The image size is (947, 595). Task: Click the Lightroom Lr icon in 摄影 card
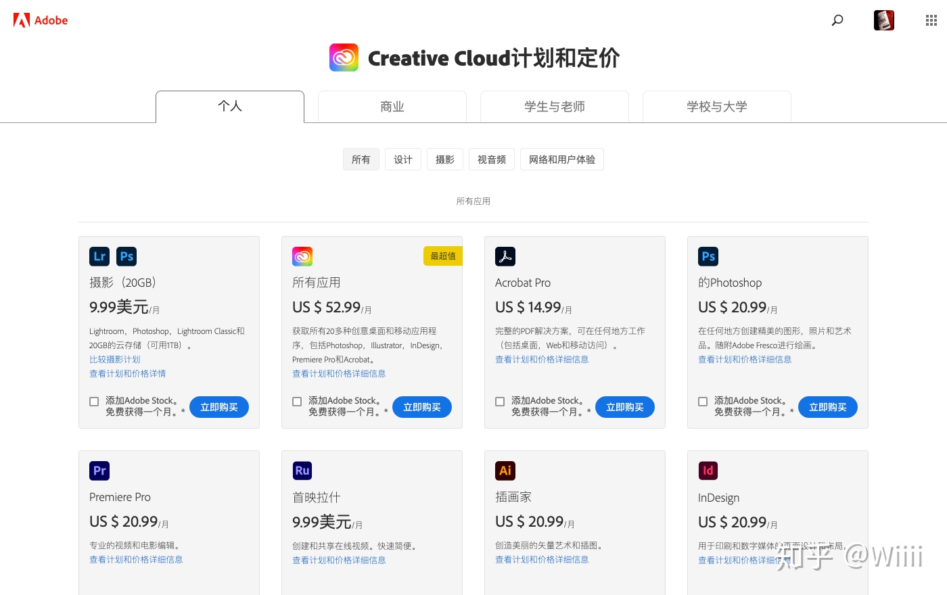99,256
